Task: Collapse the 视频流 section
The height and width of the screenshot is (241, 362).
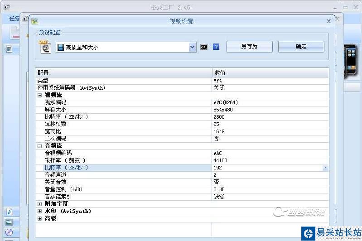Action: [x=39, y=95]
